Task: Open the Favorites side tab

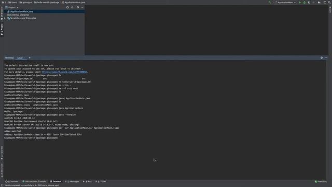Action: (2, 153)
